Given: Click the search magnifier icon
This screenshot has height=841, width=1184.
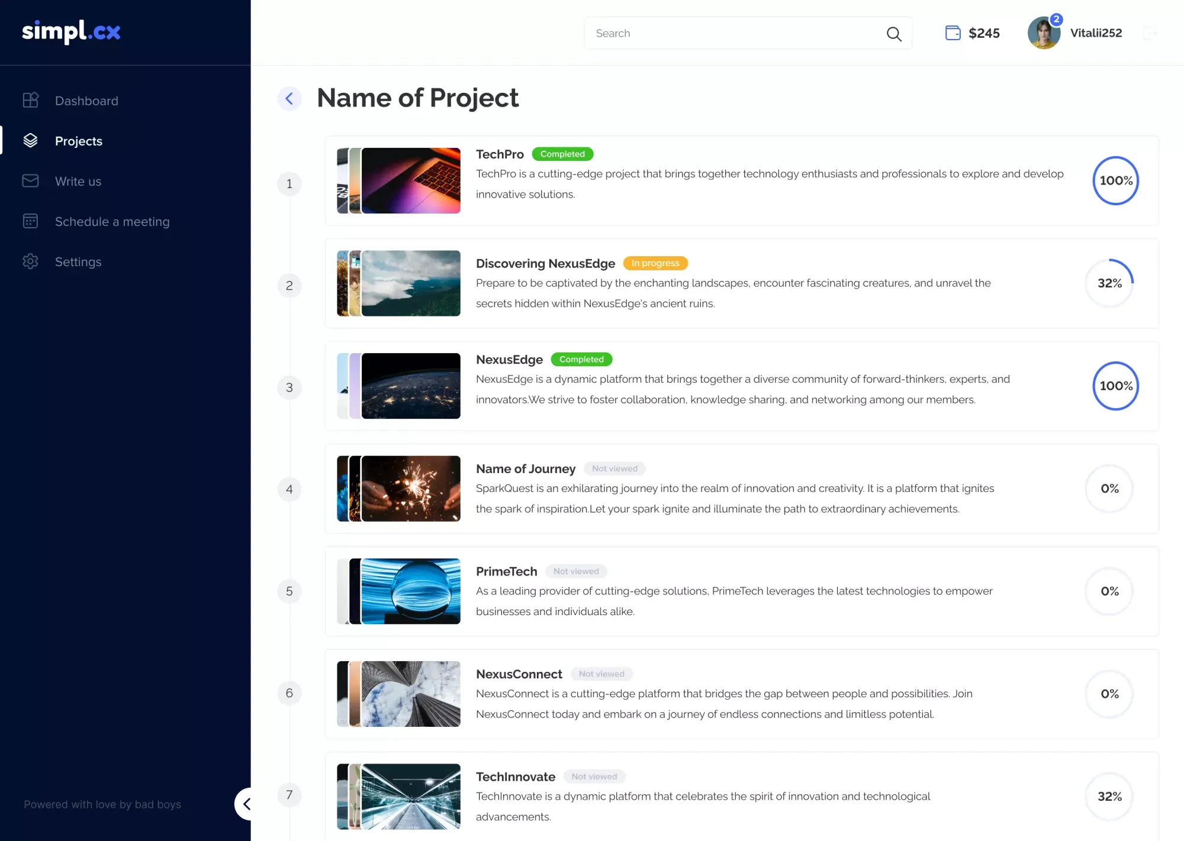Looking at the screenshot, I should (x=894, y=34).
